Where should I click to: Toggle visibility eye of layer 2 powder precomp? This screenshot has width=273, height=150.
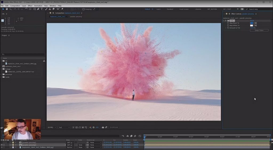click(2, 145)
